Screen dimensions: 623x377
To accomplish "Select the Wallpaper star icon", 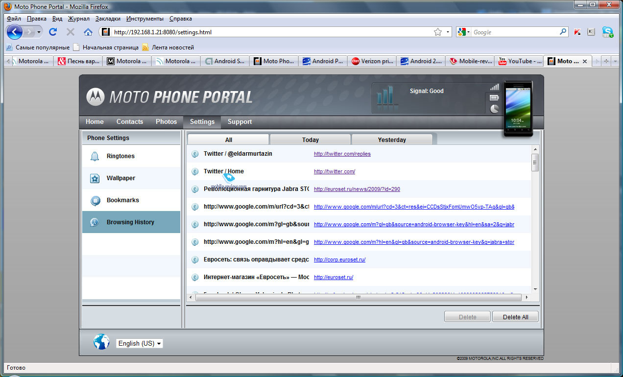I will click(x=95, y=178).
